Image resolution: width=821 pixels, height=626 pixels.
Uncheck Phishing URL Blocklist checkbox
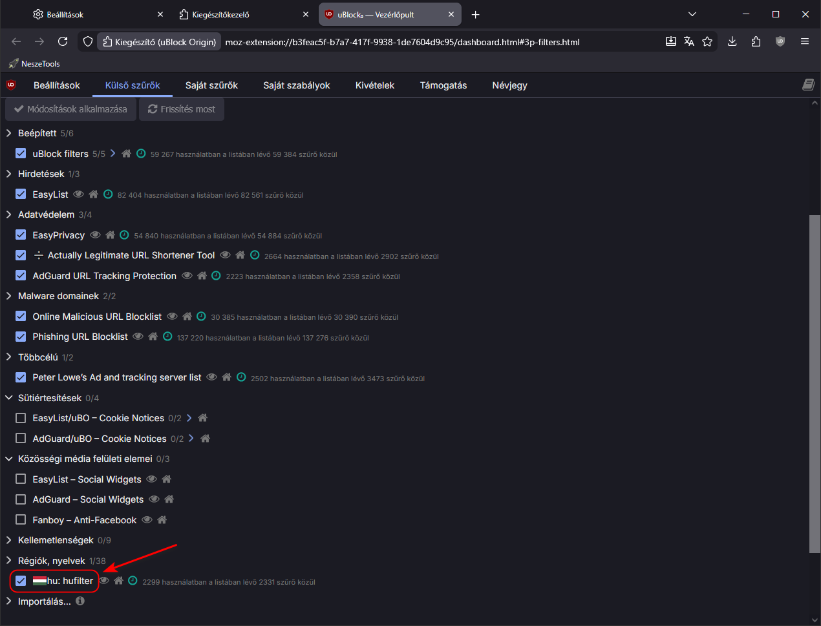tap(21, 337)
